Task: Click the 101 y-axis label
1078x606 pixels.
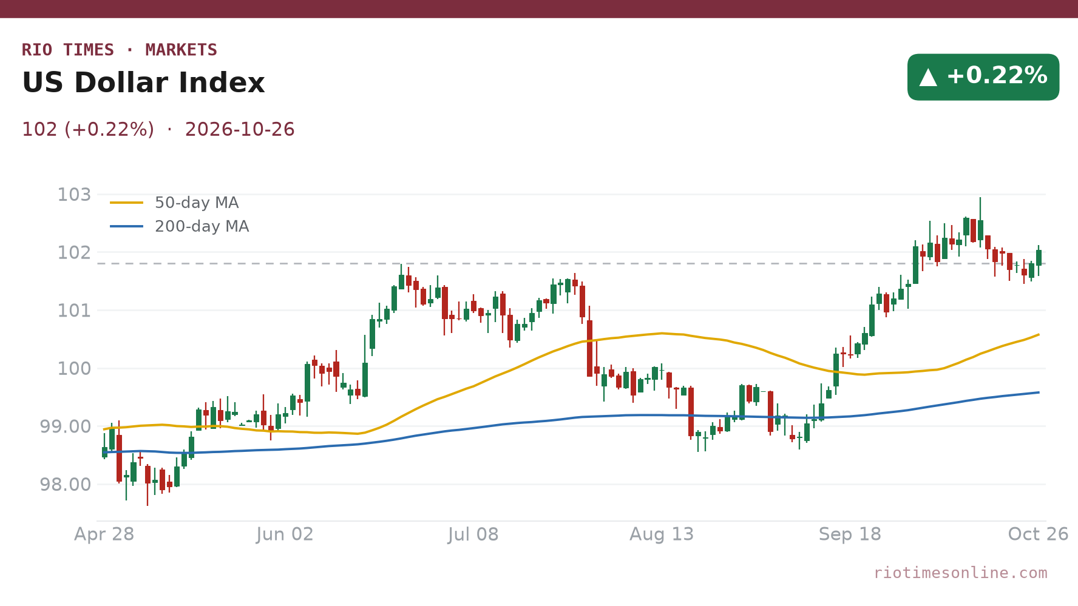Action: 74,311
